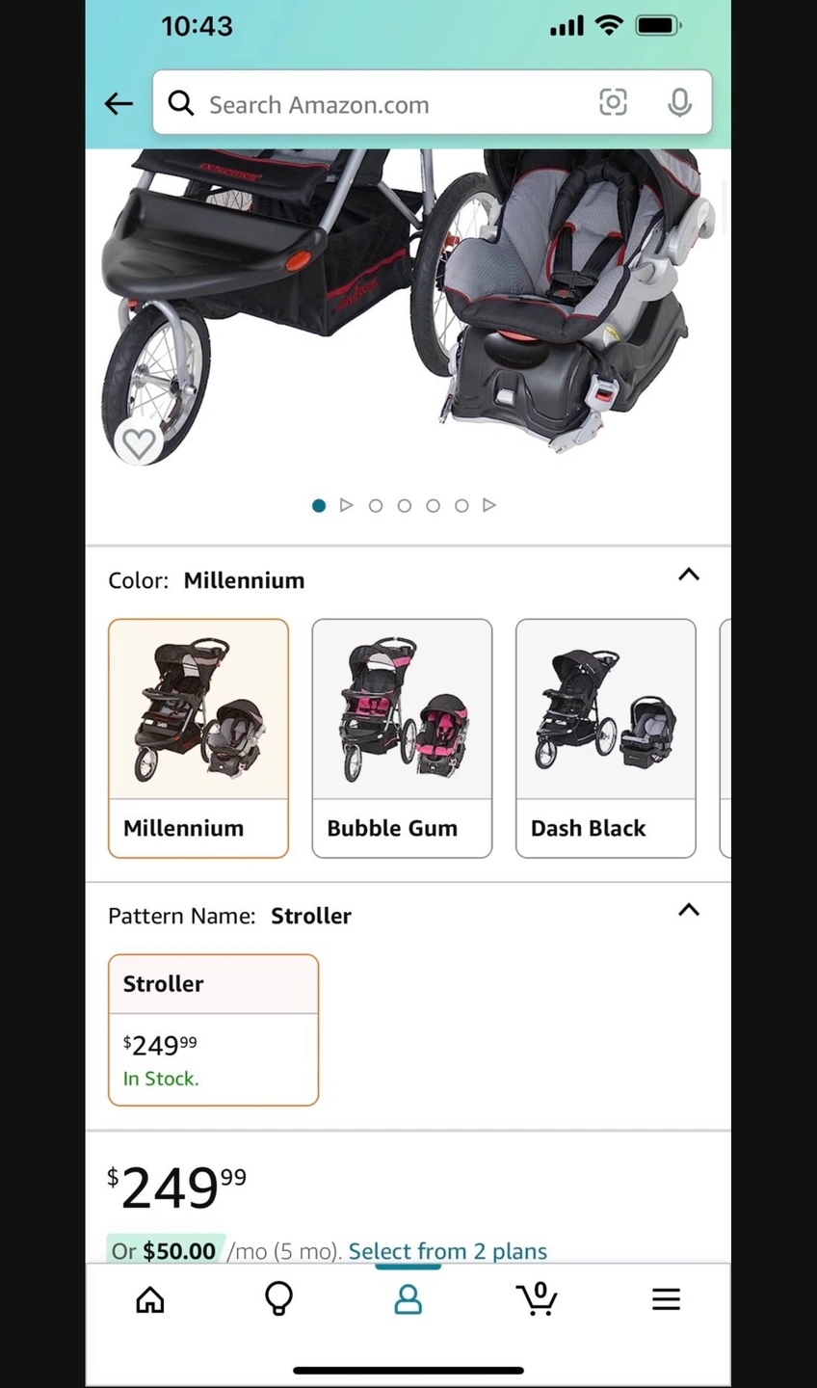Choose the Stroller pattern card
817x1388 pixels.
213,1029
